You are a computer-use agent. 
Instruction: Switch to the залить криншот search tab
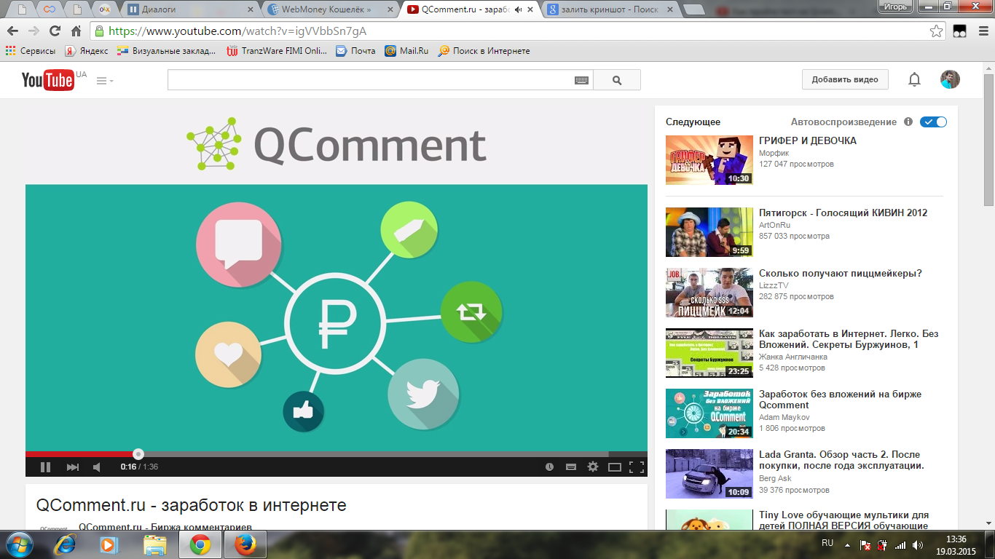610,9
